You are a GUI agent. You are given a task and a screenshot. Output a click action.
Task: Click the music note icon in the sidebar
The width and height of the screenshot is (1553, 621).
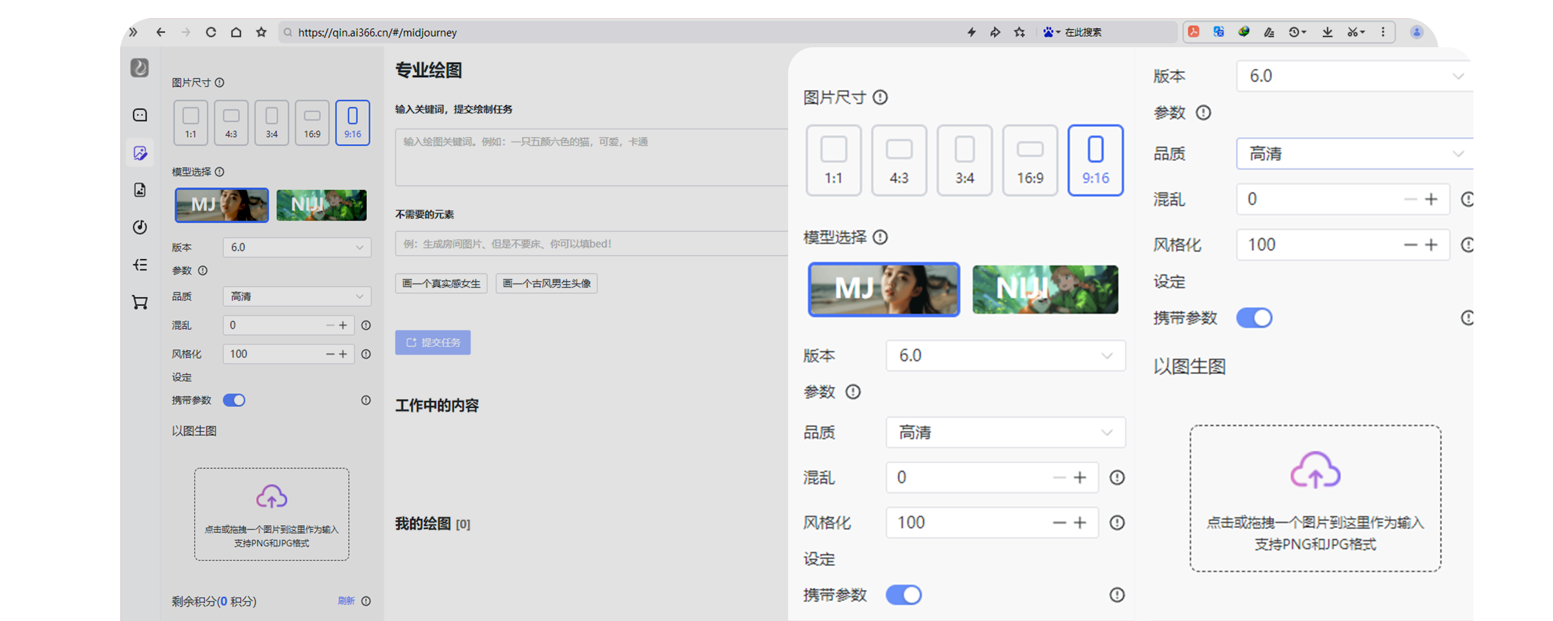(140, 227)
